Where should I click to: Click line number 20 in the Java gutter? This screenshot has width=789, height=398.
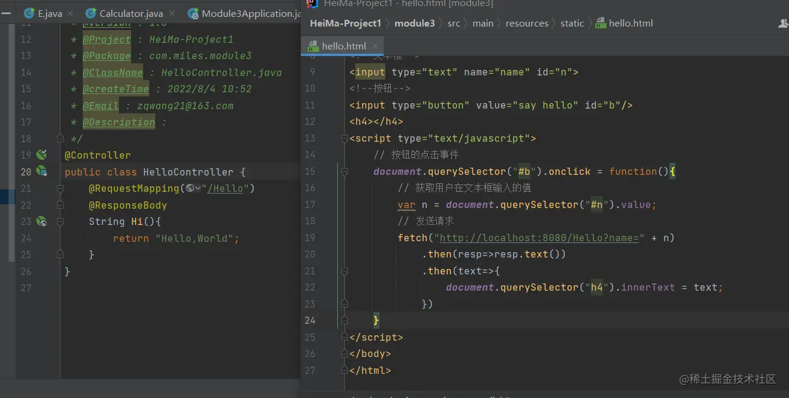26,172
